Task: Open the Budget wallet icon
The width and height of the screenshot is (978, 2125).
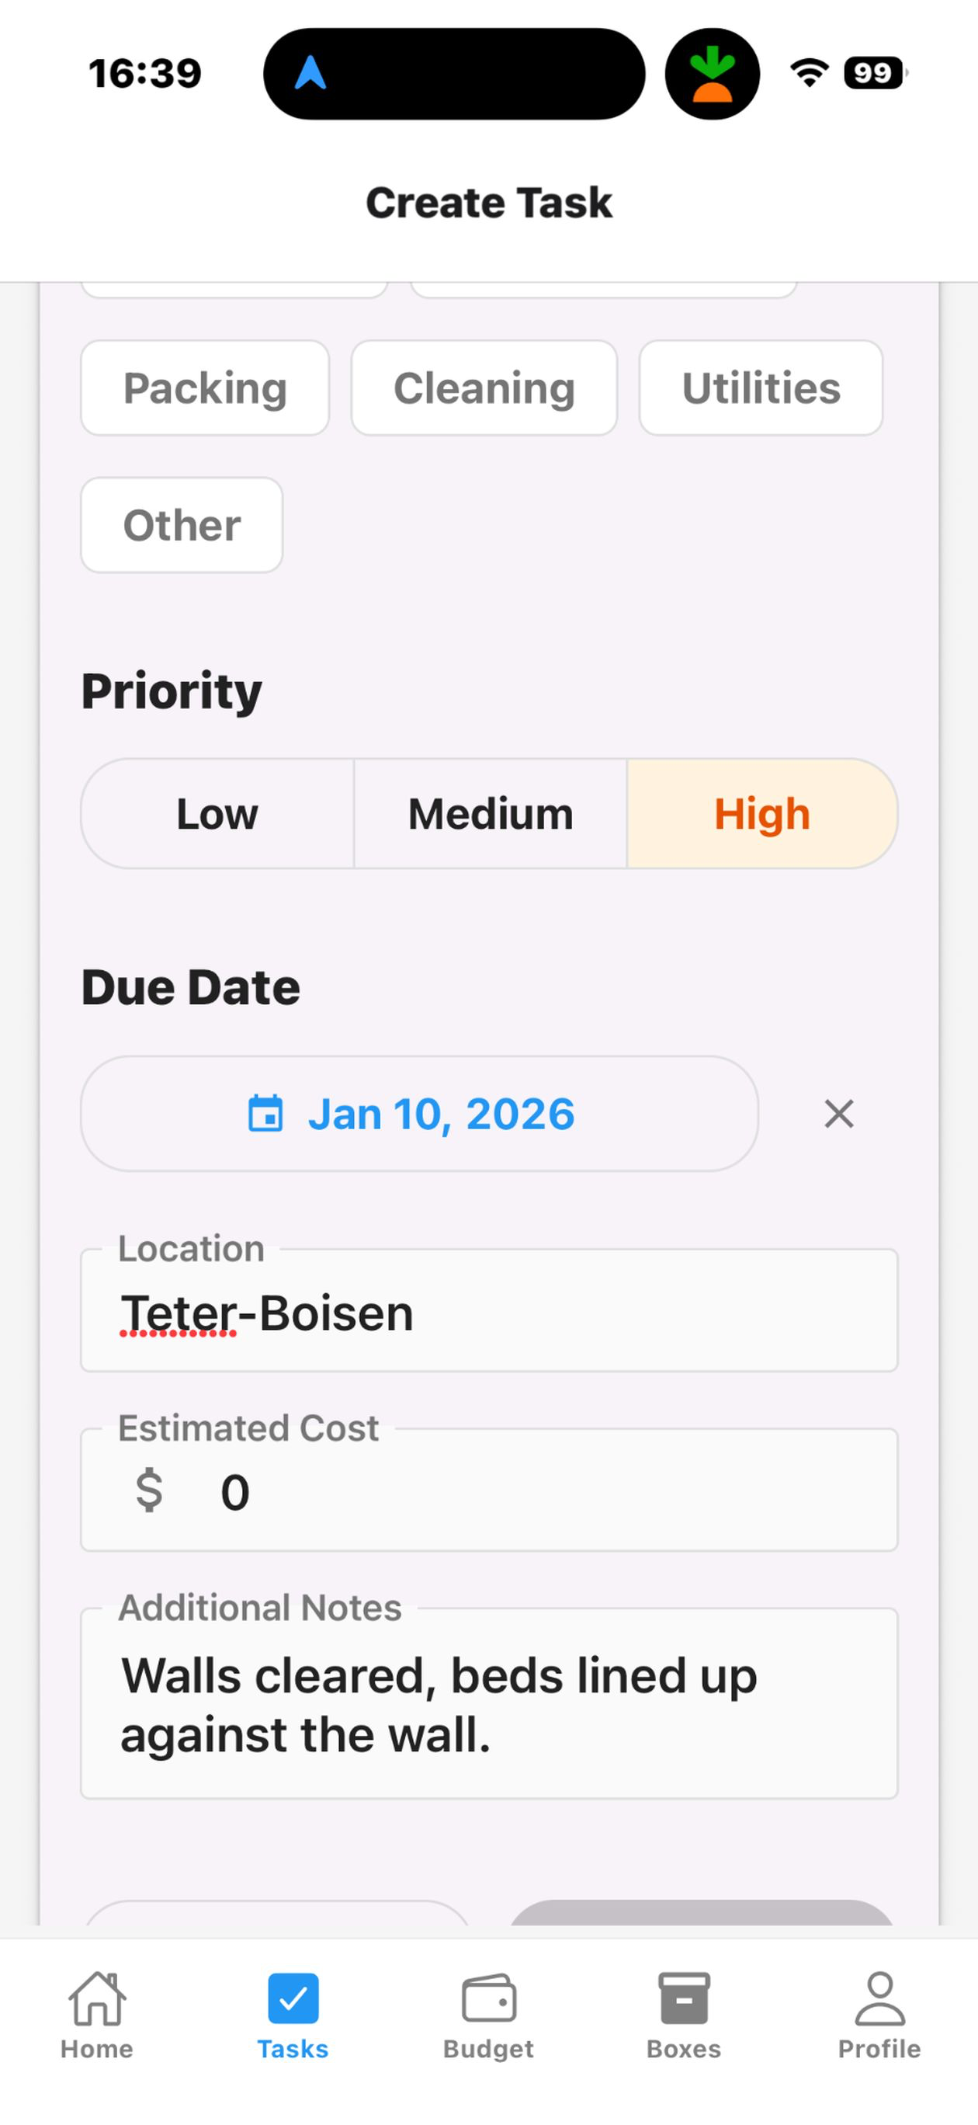Action: click(x=489, y=1998)
